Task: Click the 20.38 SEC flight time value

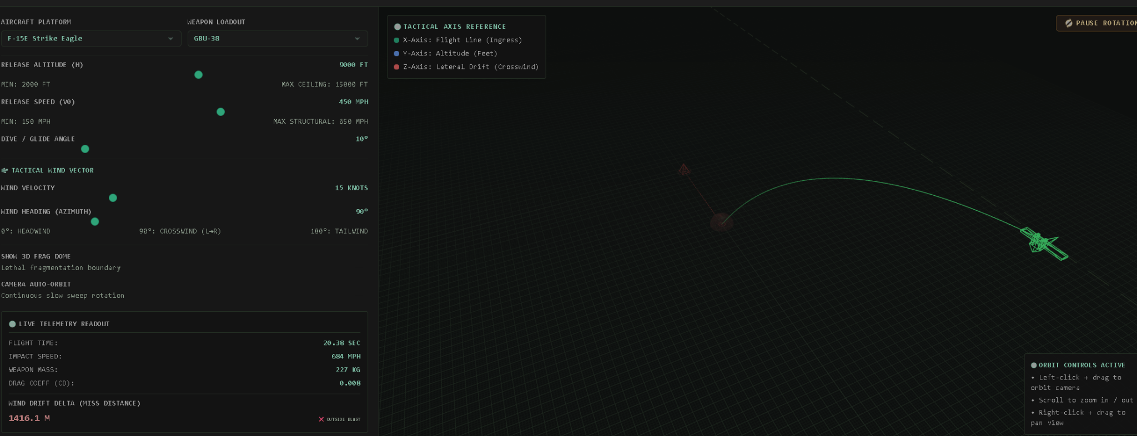Action: (x=342, y=343)
